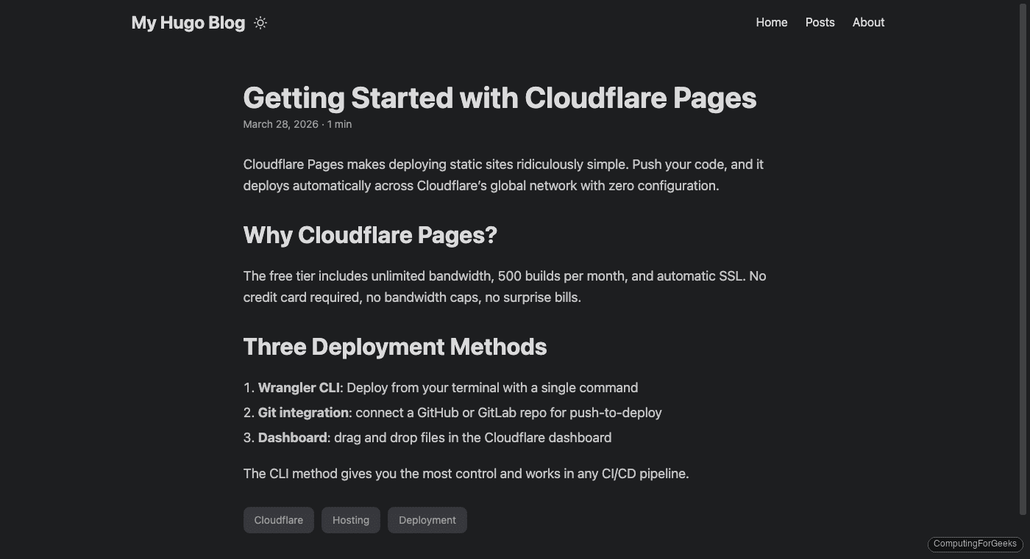
Task: Click the bold Dashboard text in the list
Action: pyautogui.click(x=293, y=437)
